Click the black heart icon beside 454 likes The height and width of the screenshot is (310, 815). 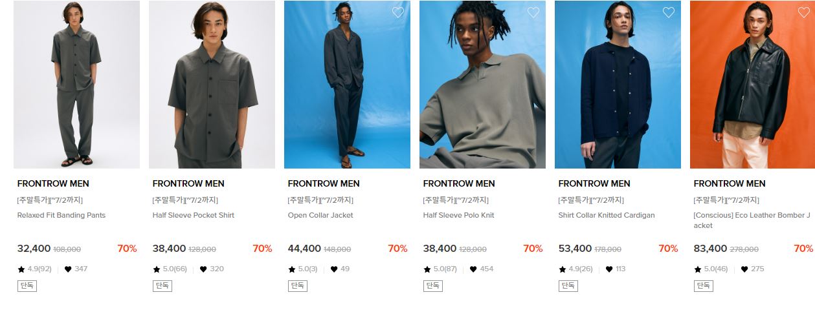pos(473,269)
